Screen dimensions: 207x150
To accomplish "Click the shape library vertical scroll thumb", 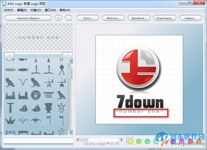I will 70,74.
